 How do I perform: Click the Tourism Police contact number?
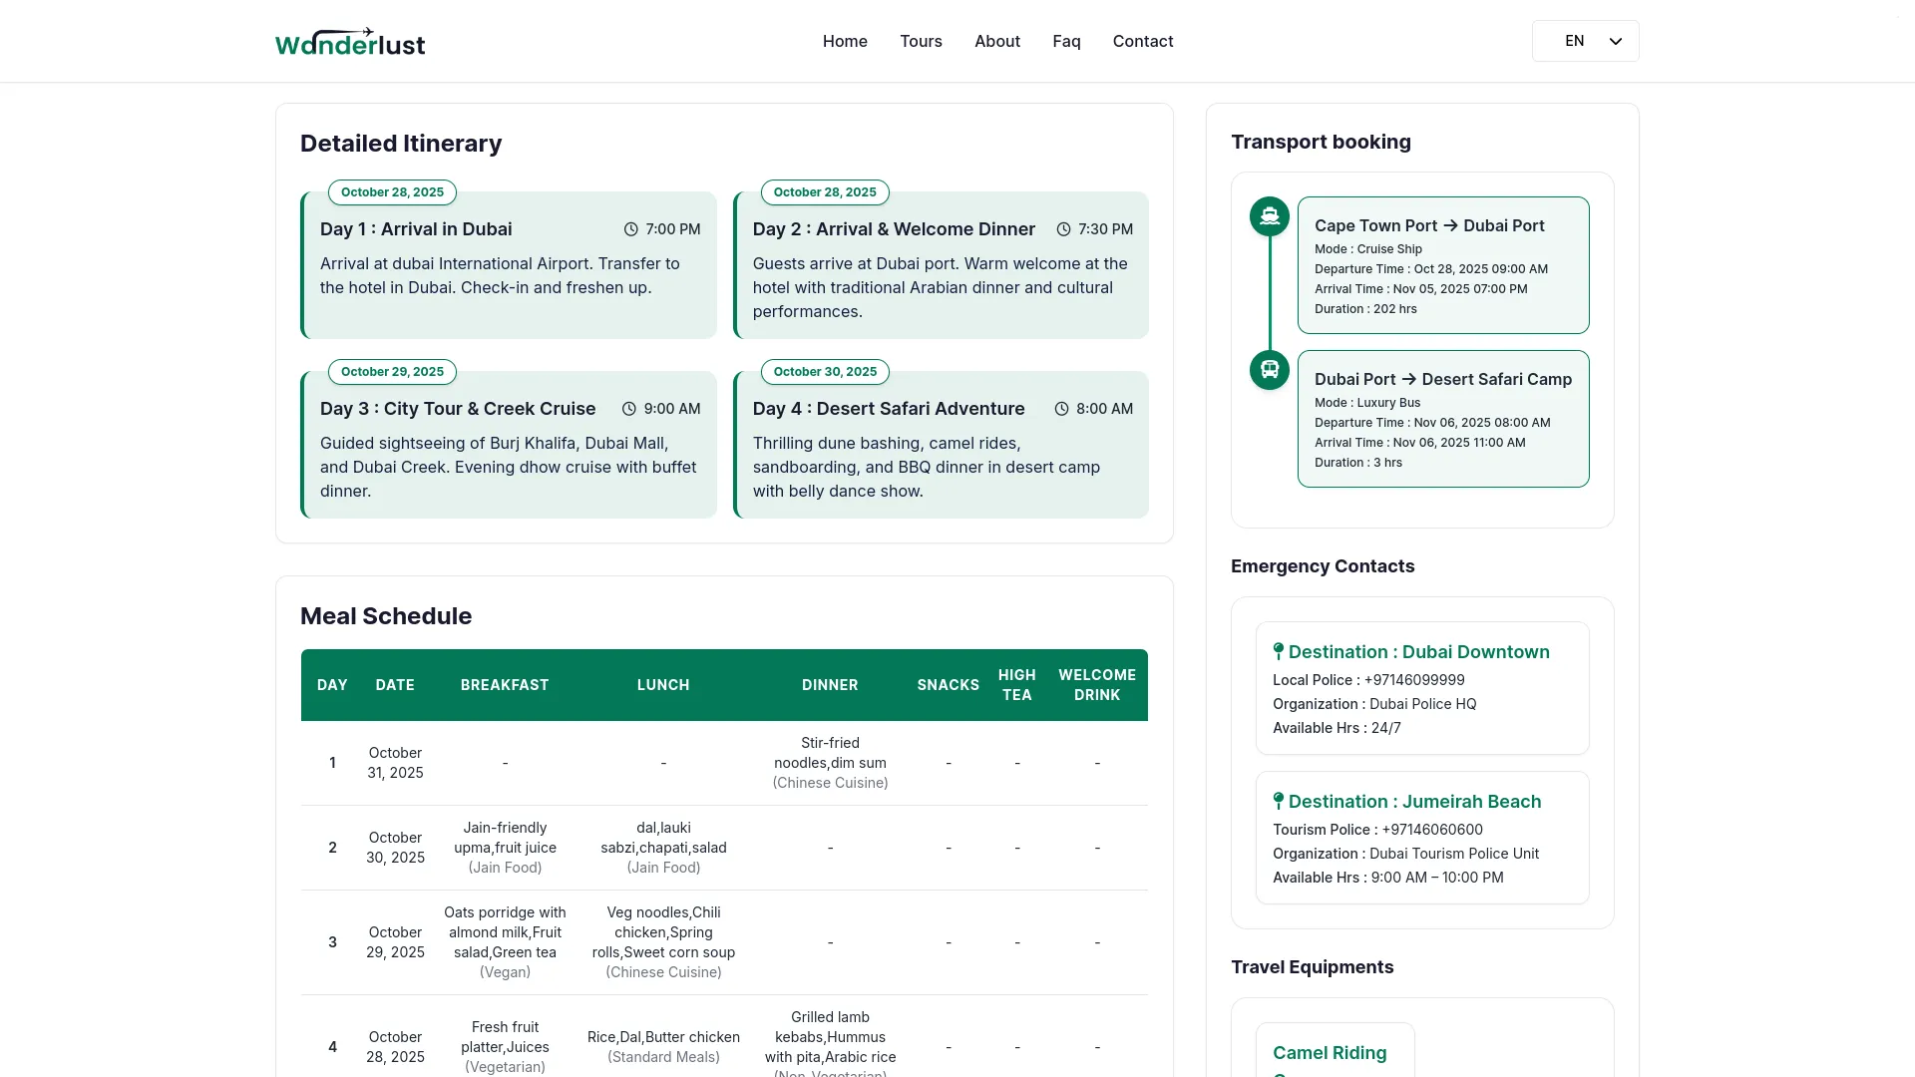coord(1433,829)
